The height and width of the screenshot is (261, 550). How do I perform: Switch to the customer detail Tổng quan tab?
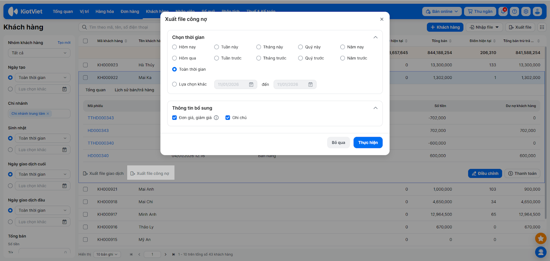click(x=96, y=90)
